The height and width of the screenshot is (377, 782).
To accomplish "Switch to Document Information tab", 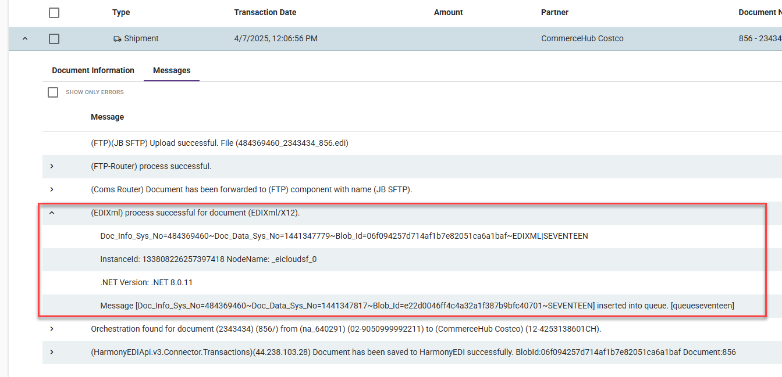I will pyautogui.click(x=93, y=70).
